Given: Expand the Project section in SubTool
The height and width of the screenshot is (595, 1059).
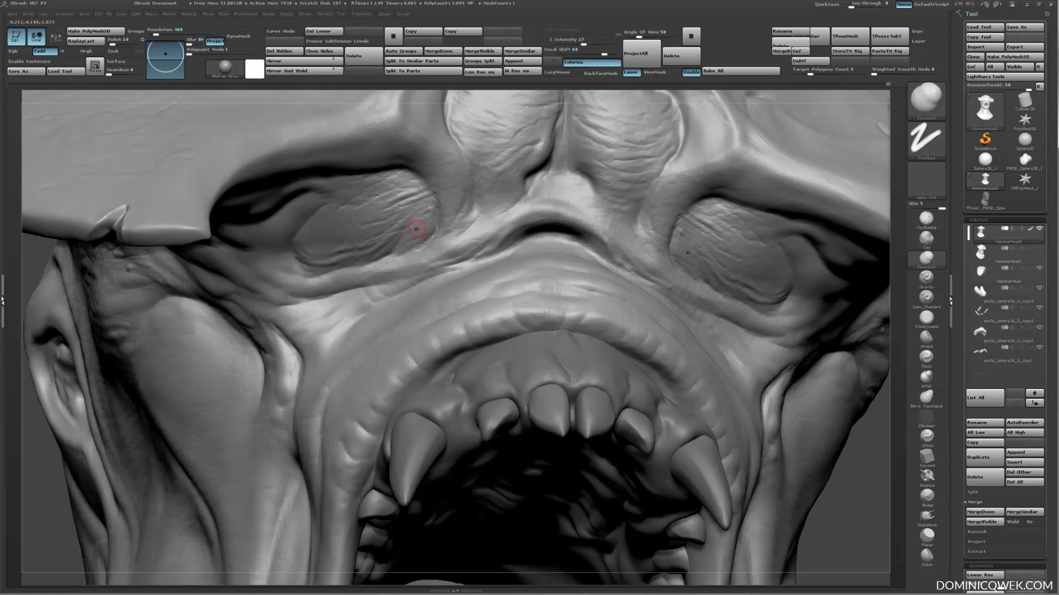Looking at the screenshot, I should (x=976, y=542).
